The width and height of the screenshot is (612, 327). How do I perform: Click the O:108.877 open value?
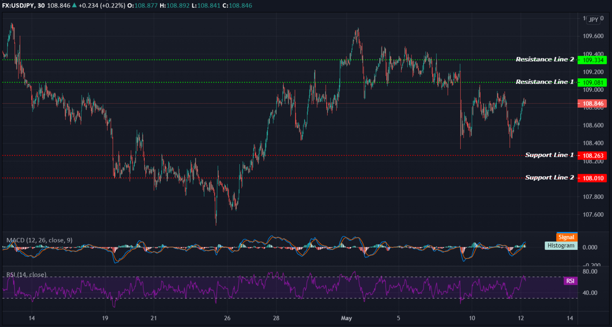click(142, 6)
